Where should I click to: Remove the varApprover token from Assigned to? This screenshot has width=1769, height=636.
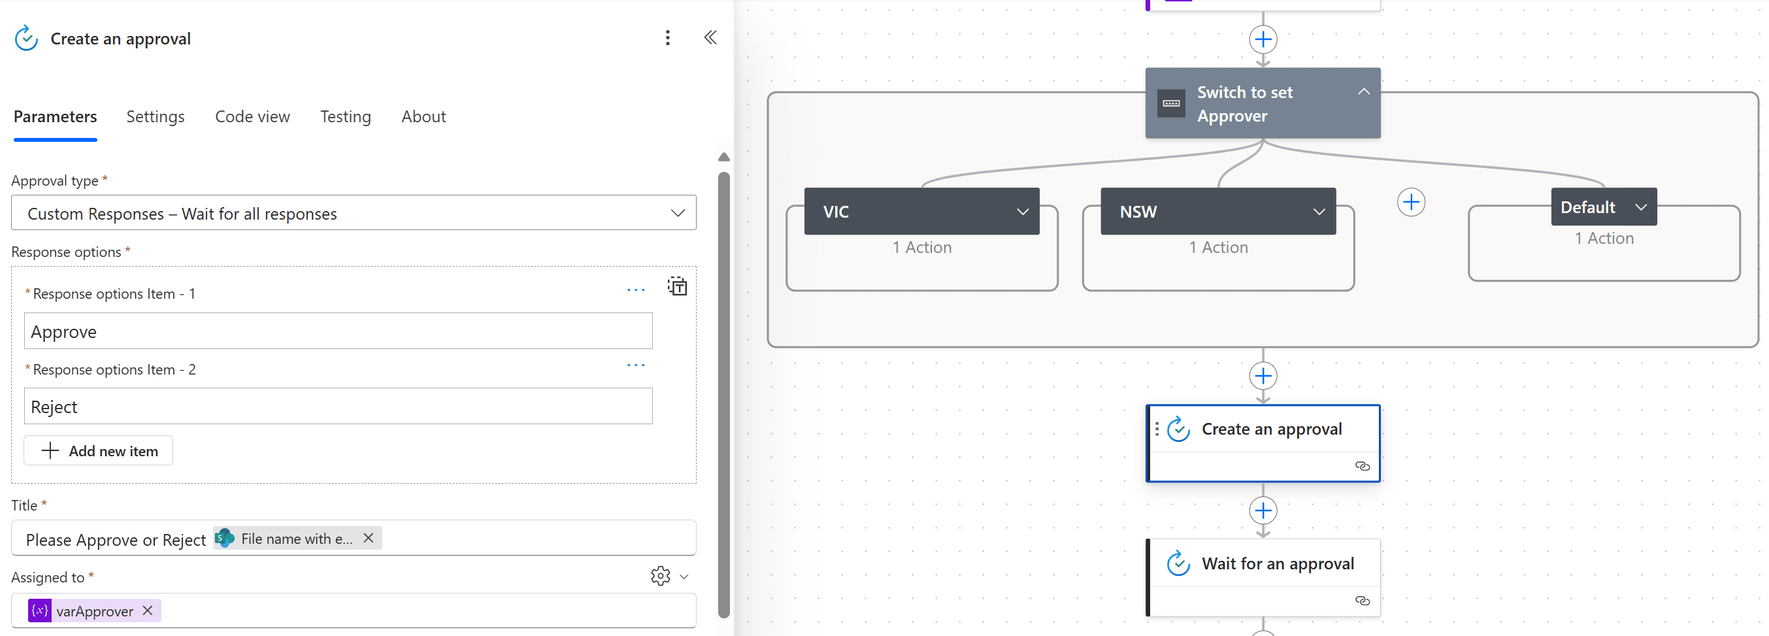[x=146, y=611]
